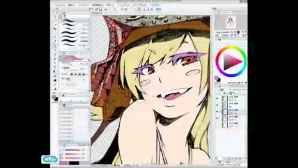The height and width of the screenshot is (168, 298).
Task: Click the pink brush stroke preview
Action: (x=74, y=58)
